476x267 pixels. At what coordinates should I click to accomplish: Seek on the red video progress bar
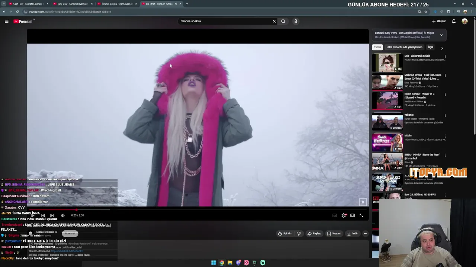[197, 210]
